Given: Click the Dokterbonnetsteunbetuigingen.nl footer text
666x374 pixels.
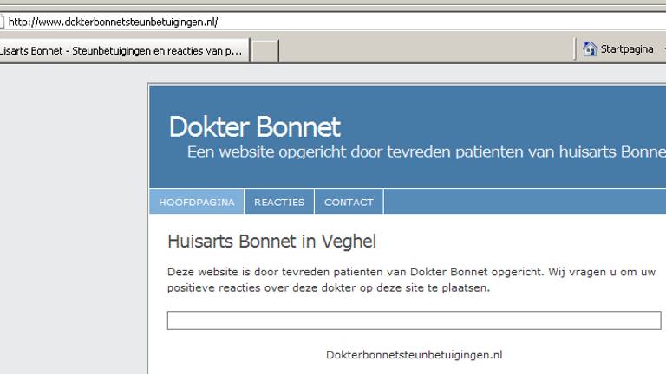Looking at the screenshot, I should 415,355.
